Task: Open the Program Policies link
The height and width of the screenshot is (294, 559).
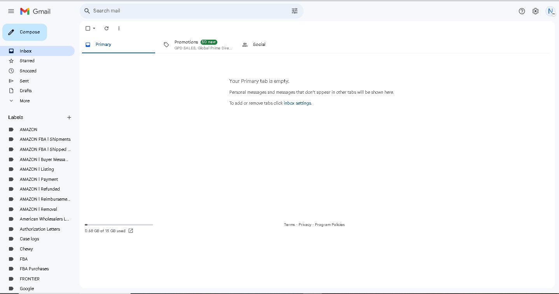Action: coord(330,225)
